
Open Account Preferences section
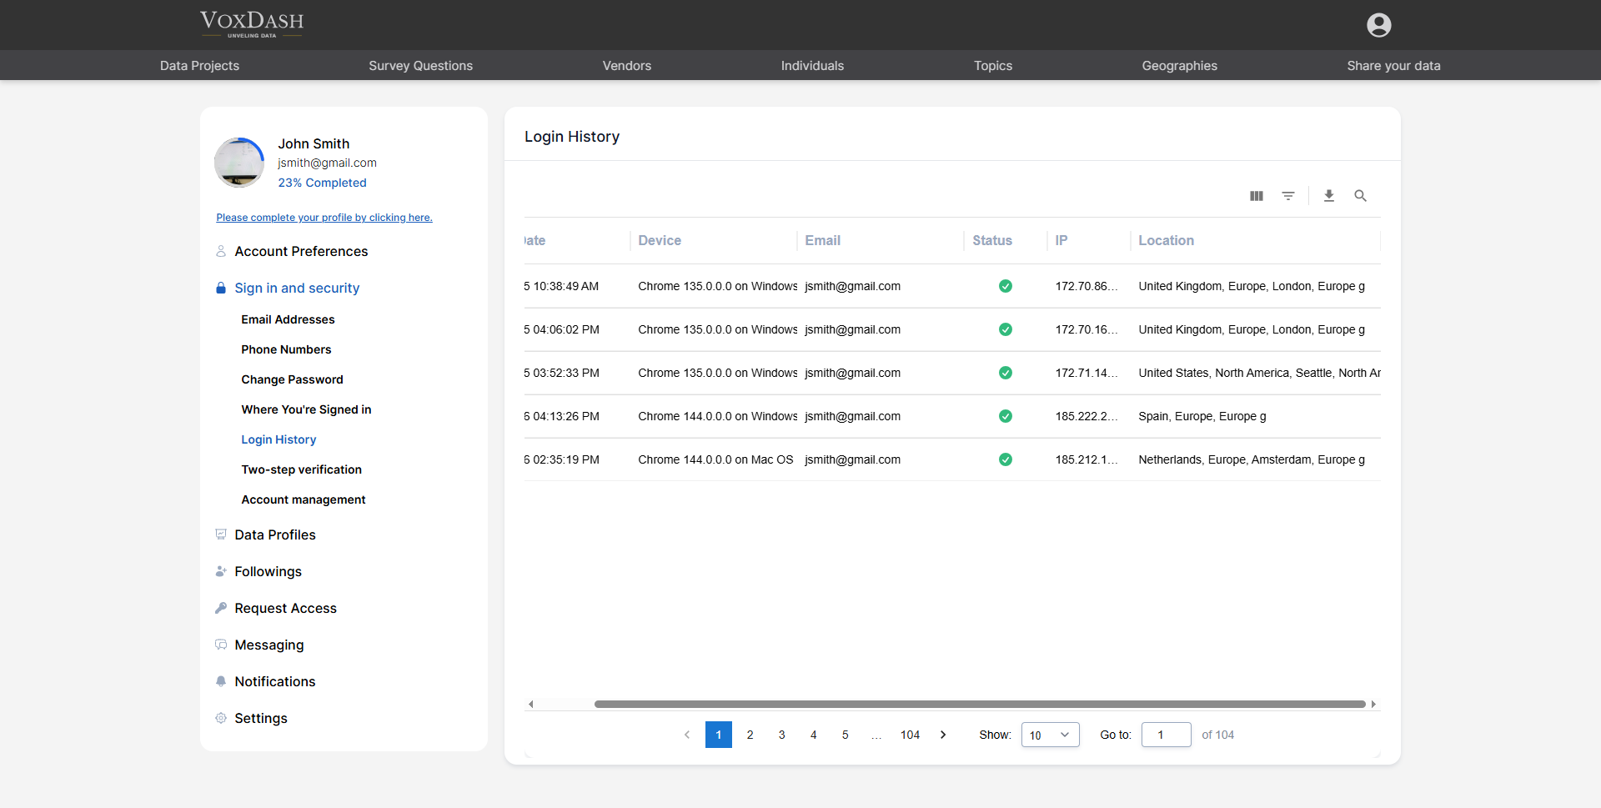(x=301, y=251)
